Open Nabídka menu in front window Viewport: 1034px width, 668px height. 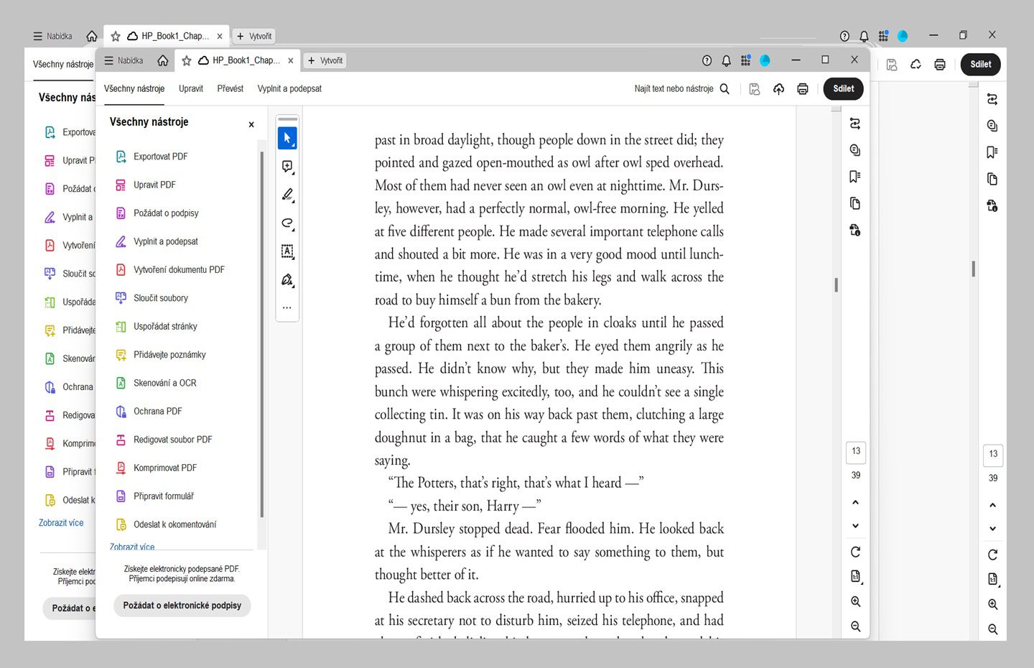pyautogui.click(x=124, y=60)
